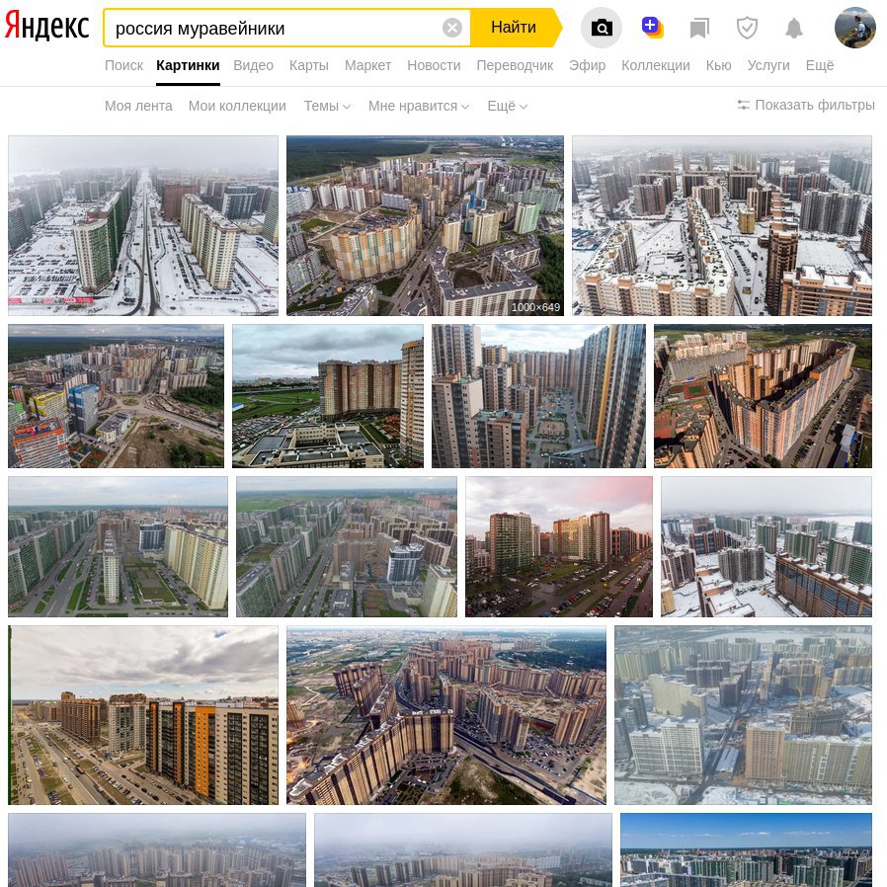Switch to the Видео tab
The image size is (887, 887).
click(x=254, y=65)
